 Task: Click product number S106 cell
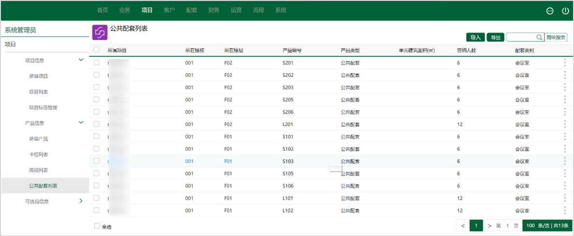pyautogui.click(x=288, y=186)
